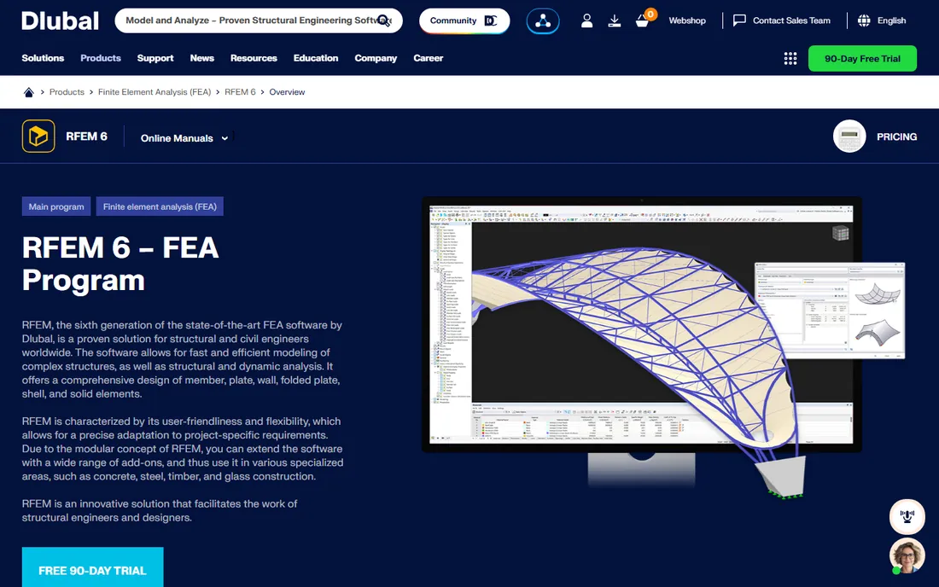Open the PRICING link
Image resolution: width=939 pixels, height=587 pixels.
click(896, 137)
